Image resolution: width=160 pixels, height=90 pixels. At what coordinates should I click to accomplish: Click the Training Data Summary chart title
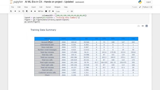(x=43, y=30)
